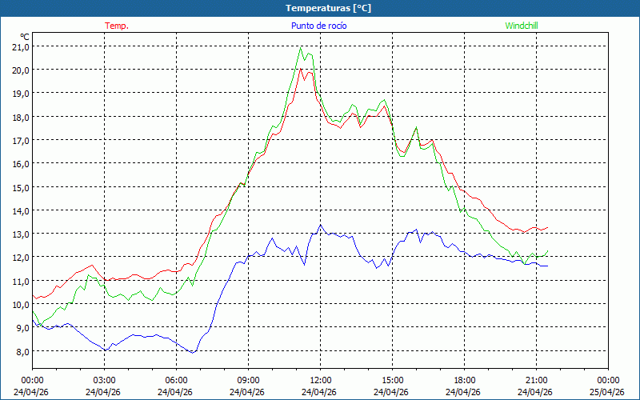This screenshot has width=640, height=400.
Task: Select the red Temp. legend label
Action: click(x=117, y=26)
